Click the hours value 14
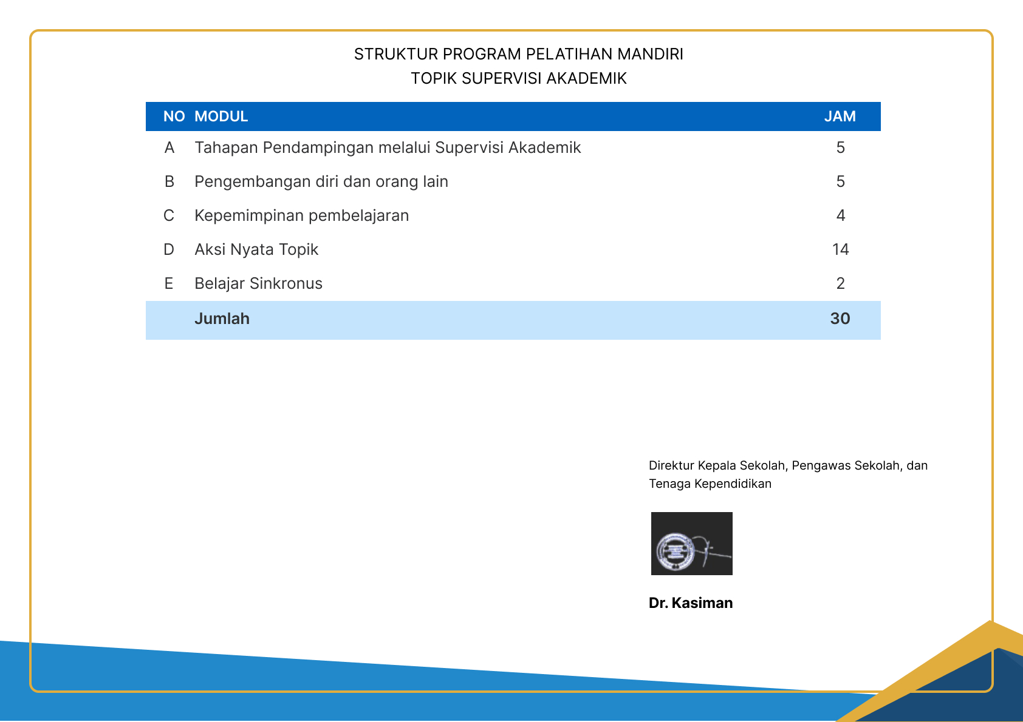The image size is (1023, 722). pos(840,250)
